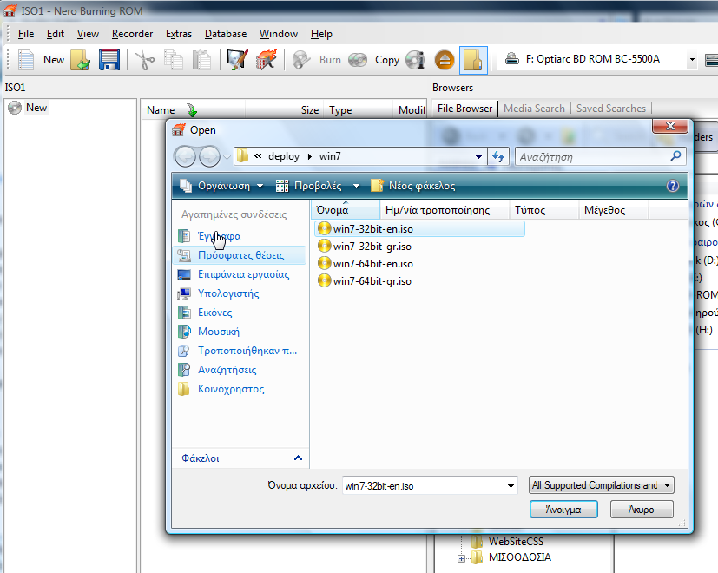Switch to the Saved Searches tab
718x573 pixels.
coord(611,109)
